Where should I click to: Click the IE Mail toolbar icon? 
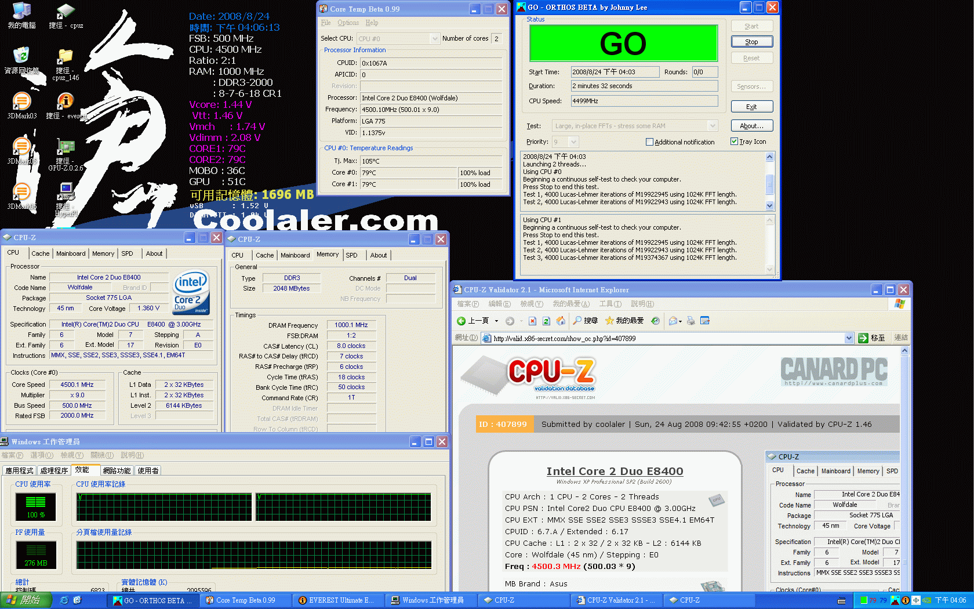(673, 321)
